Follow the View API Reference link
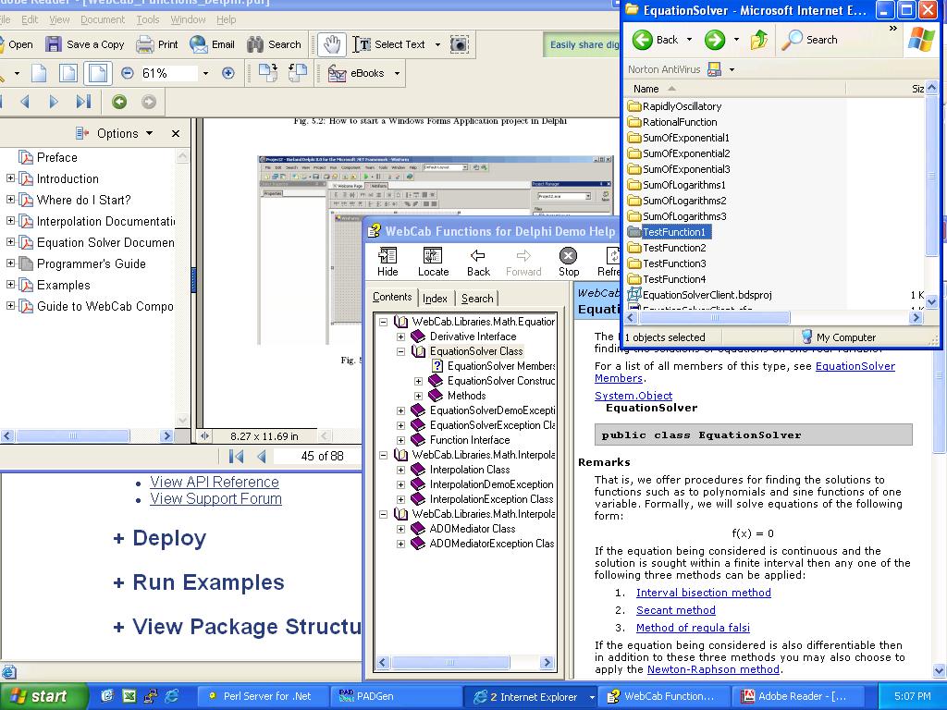947x710 pixels. pyautogui.click(x=215, y=482)
